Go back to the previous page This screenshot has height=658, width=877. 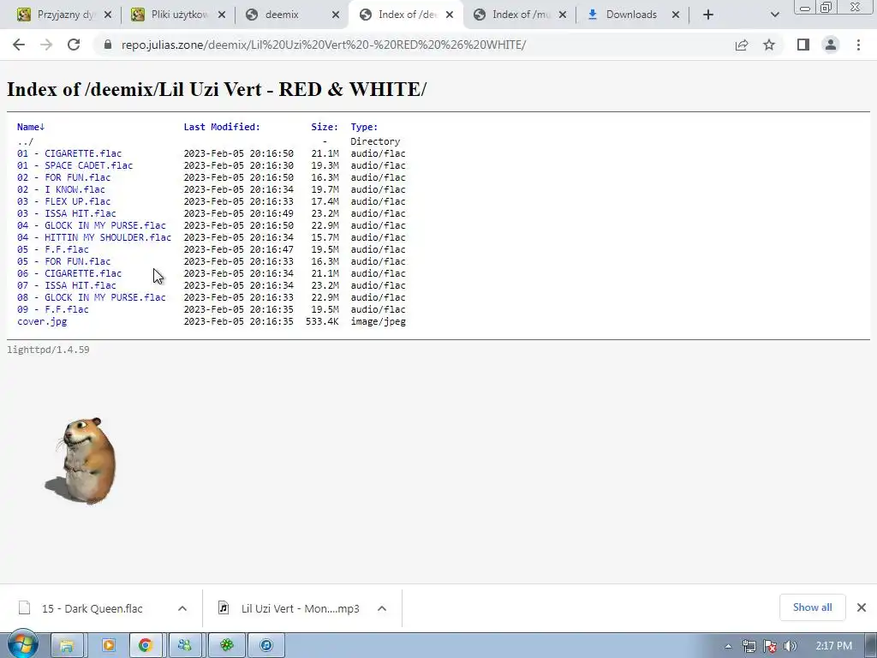pyautogui.click(x=19, y=45)
